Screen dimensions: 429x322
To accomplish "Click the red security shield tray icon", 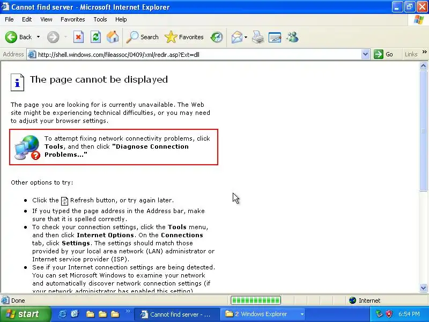I will [389, 314].
